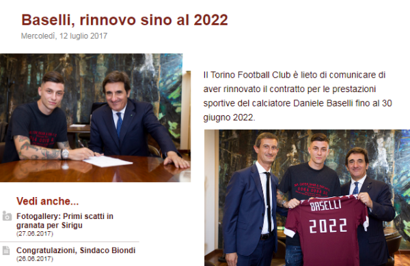Click the article paragraph about Torino Football Club
410x266 pixels.
(297, 96)
